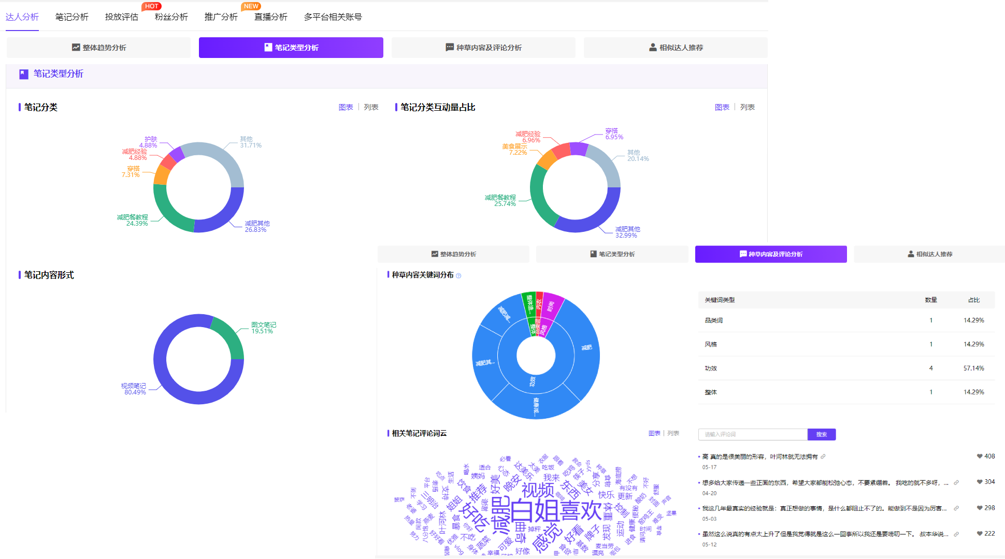Open the 多平台相关账号 tab

point(333,17)
